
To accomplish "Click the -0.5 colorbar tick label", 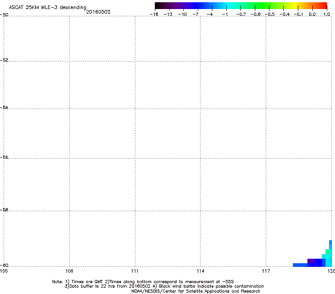I will (x=270, y=14).
